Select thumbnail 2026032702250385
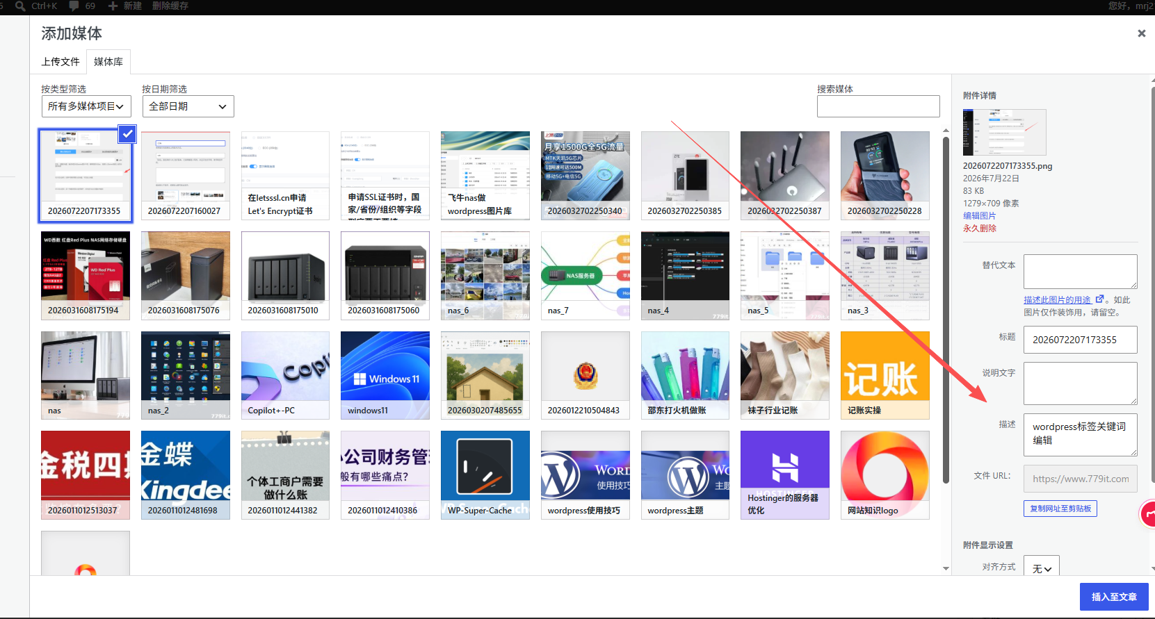Screen dimensions: 1155x619 (685, 176)
